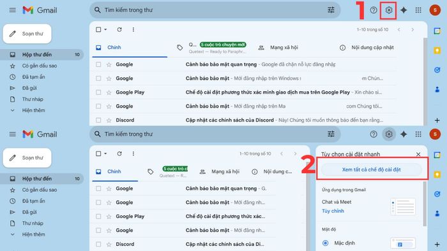Show search options in bottom Gmail window
The height and width of the screenshot is (251, 447).
tap(331, 134)
